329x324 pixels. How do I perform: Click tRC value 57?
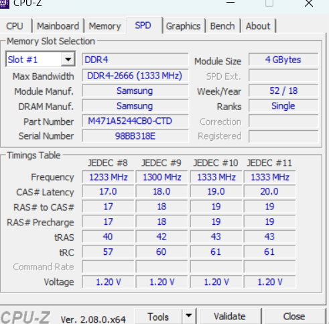(108, 252)
